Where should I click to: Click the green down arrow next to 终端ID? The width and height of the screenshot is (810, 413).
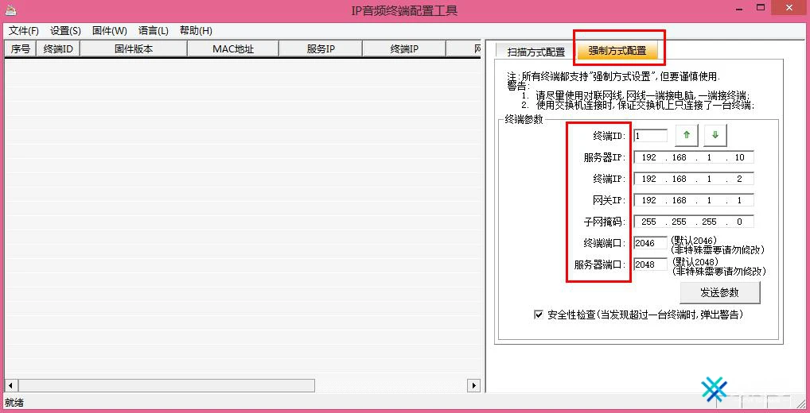click(x=715, y=136)
